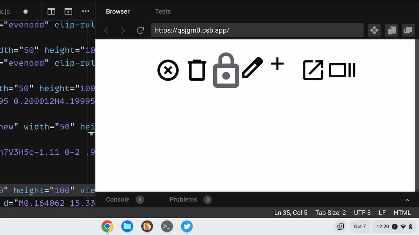Open the Console panel
The height and width of the screenshot is (235, 419).
125,199
